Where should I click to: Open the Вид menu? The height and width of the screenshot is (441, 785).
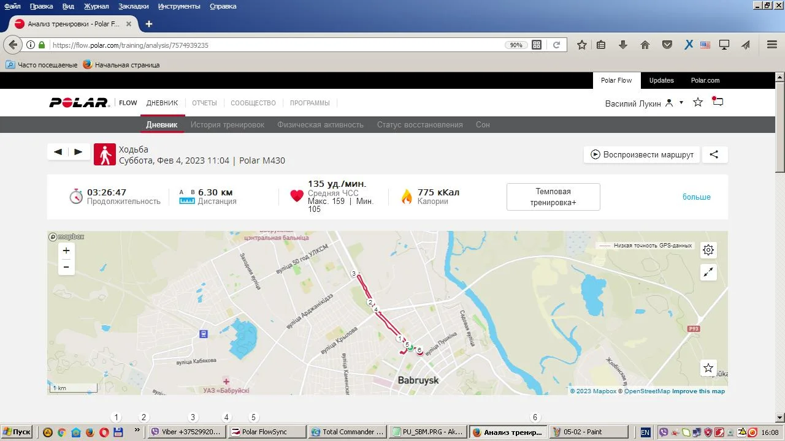69,6
